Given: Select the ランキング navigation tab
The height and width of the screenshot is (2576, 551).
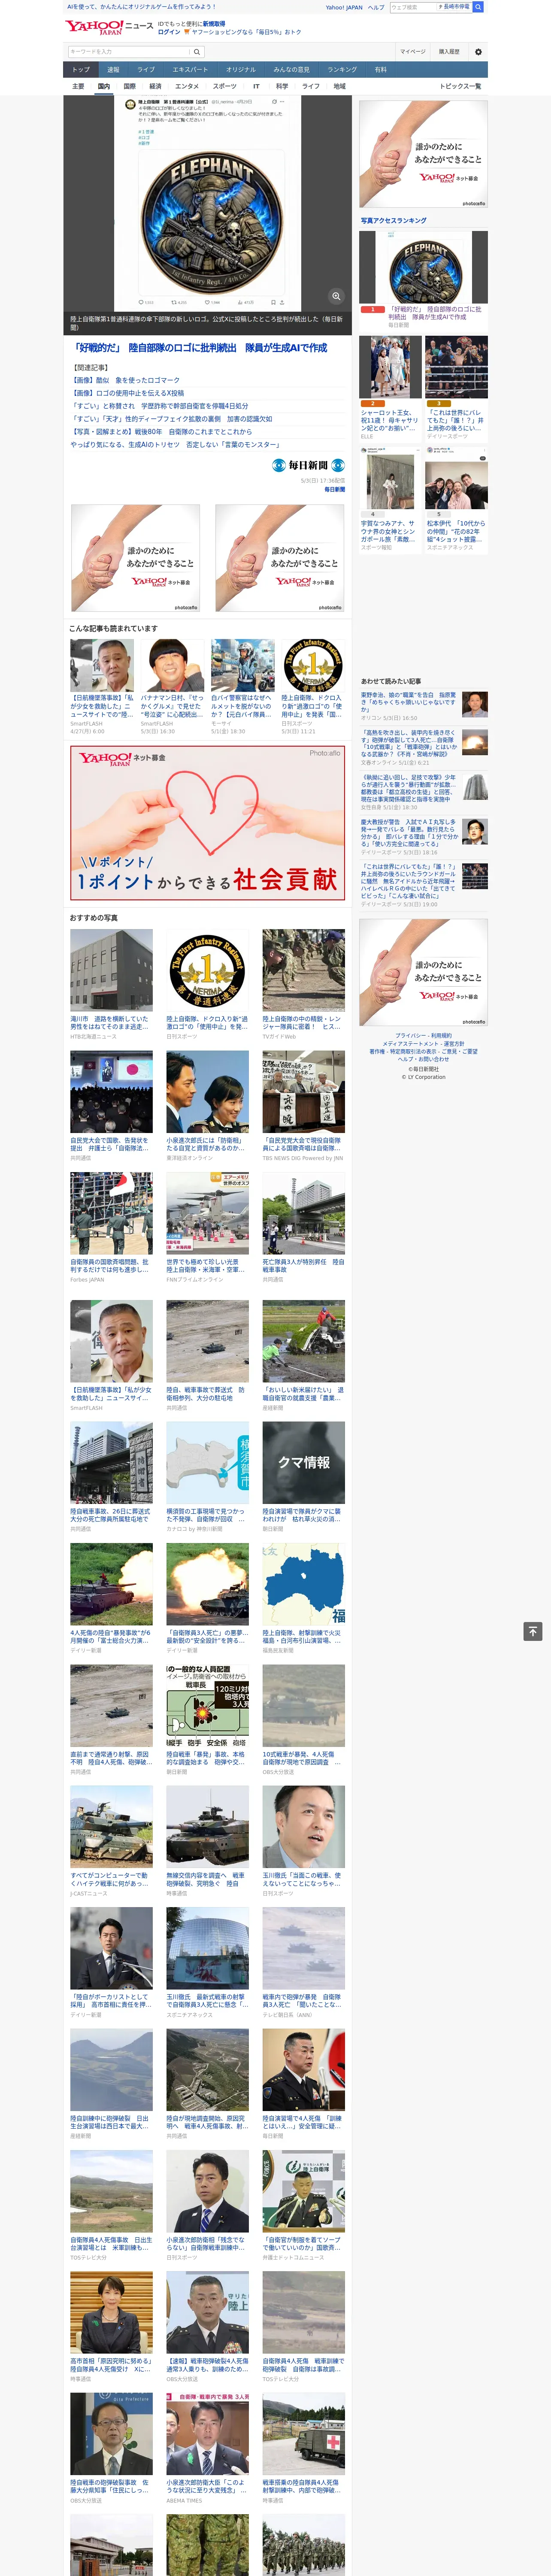Looking at the screenshot, I should 342,70.
